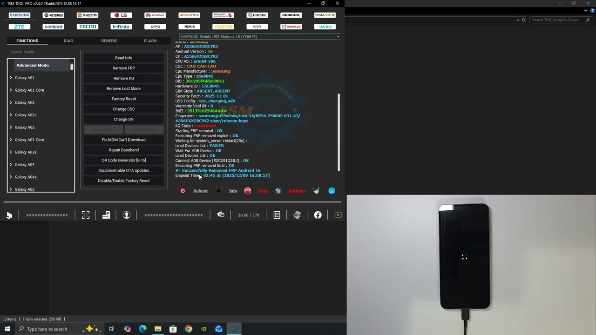Open the General brand section
The width and height of the screenshot is (596, 335).
click(291, 15)
